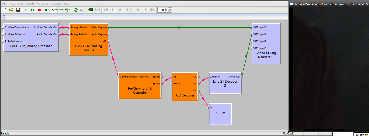369x136 pixels.
Task: Toggle the M/T connection mode button
Action: point(68,10)
